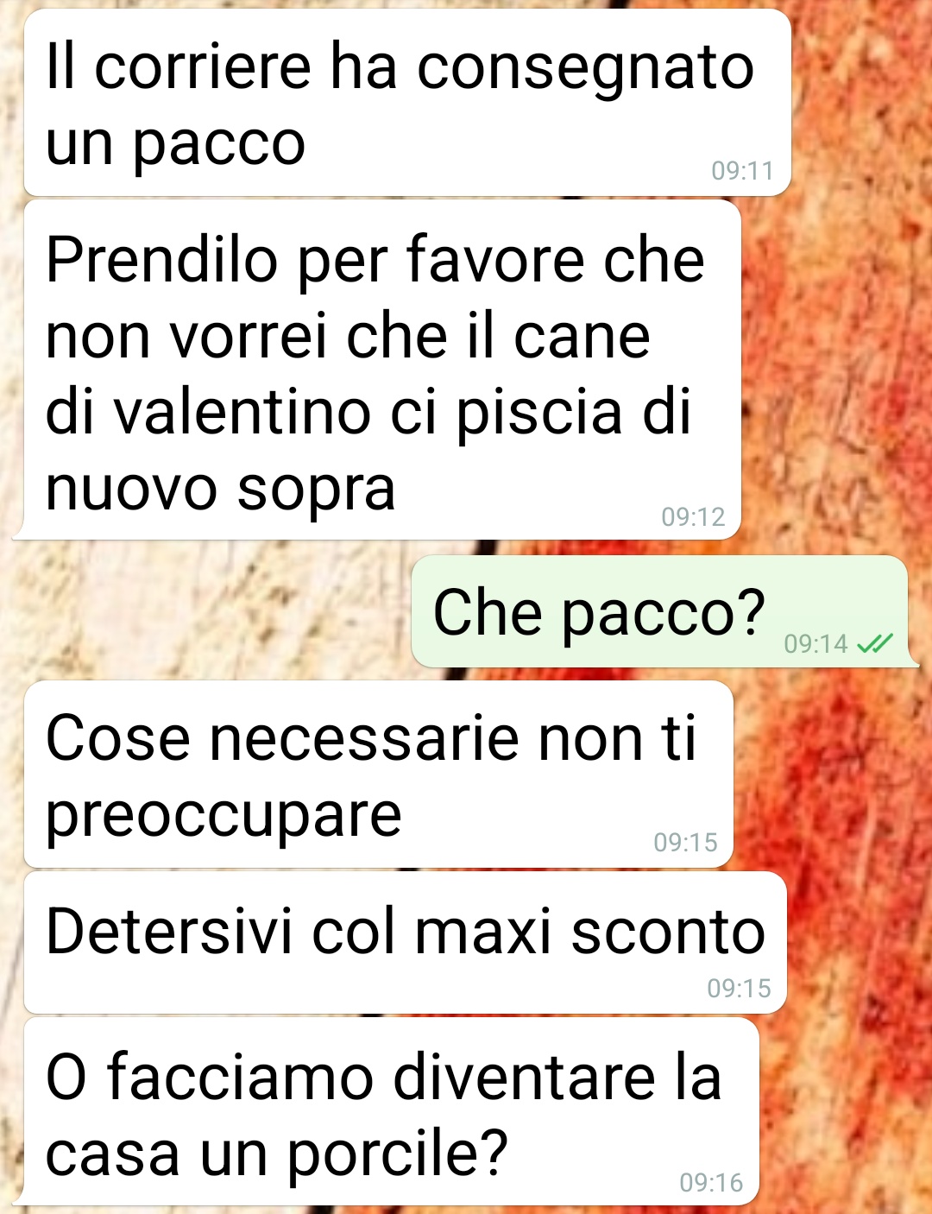932x1214 pixels.
Task: Click the 09:11 timestamp on first message
Action: tap(742, 171)
